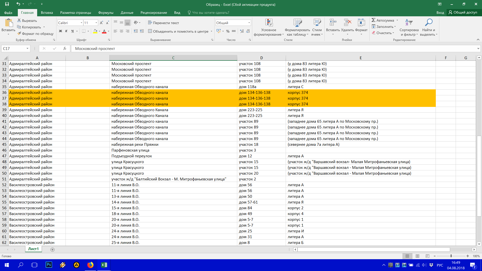
Task: Click Format Cells icon
Action: (x=361, y=23)
